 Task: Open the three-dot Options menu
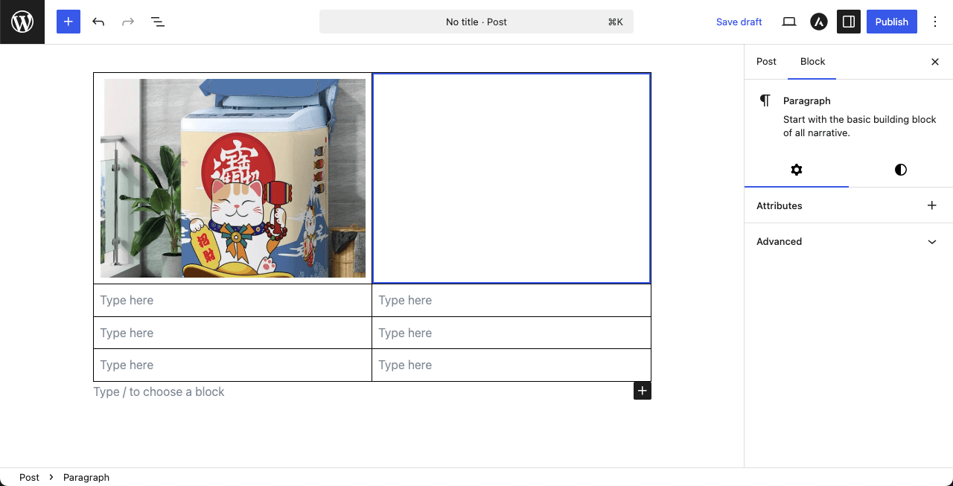coord(935,22)
